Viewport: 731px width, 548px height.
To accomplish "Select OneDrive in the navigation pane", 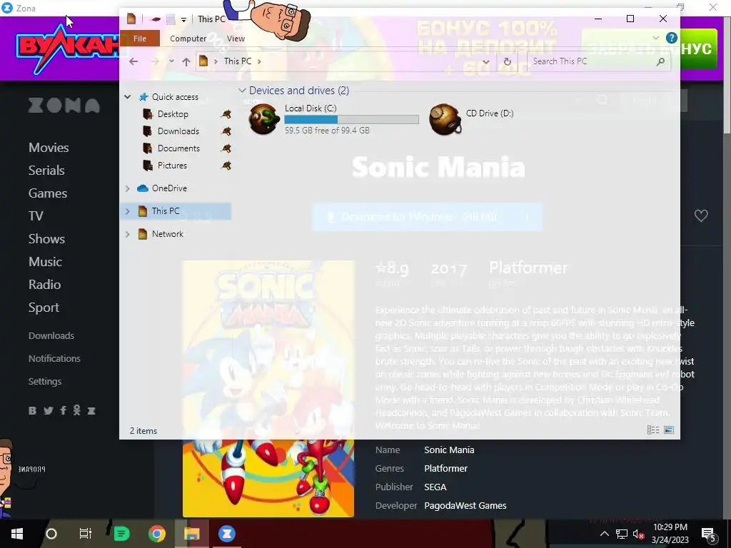I will tap(169, 188).
